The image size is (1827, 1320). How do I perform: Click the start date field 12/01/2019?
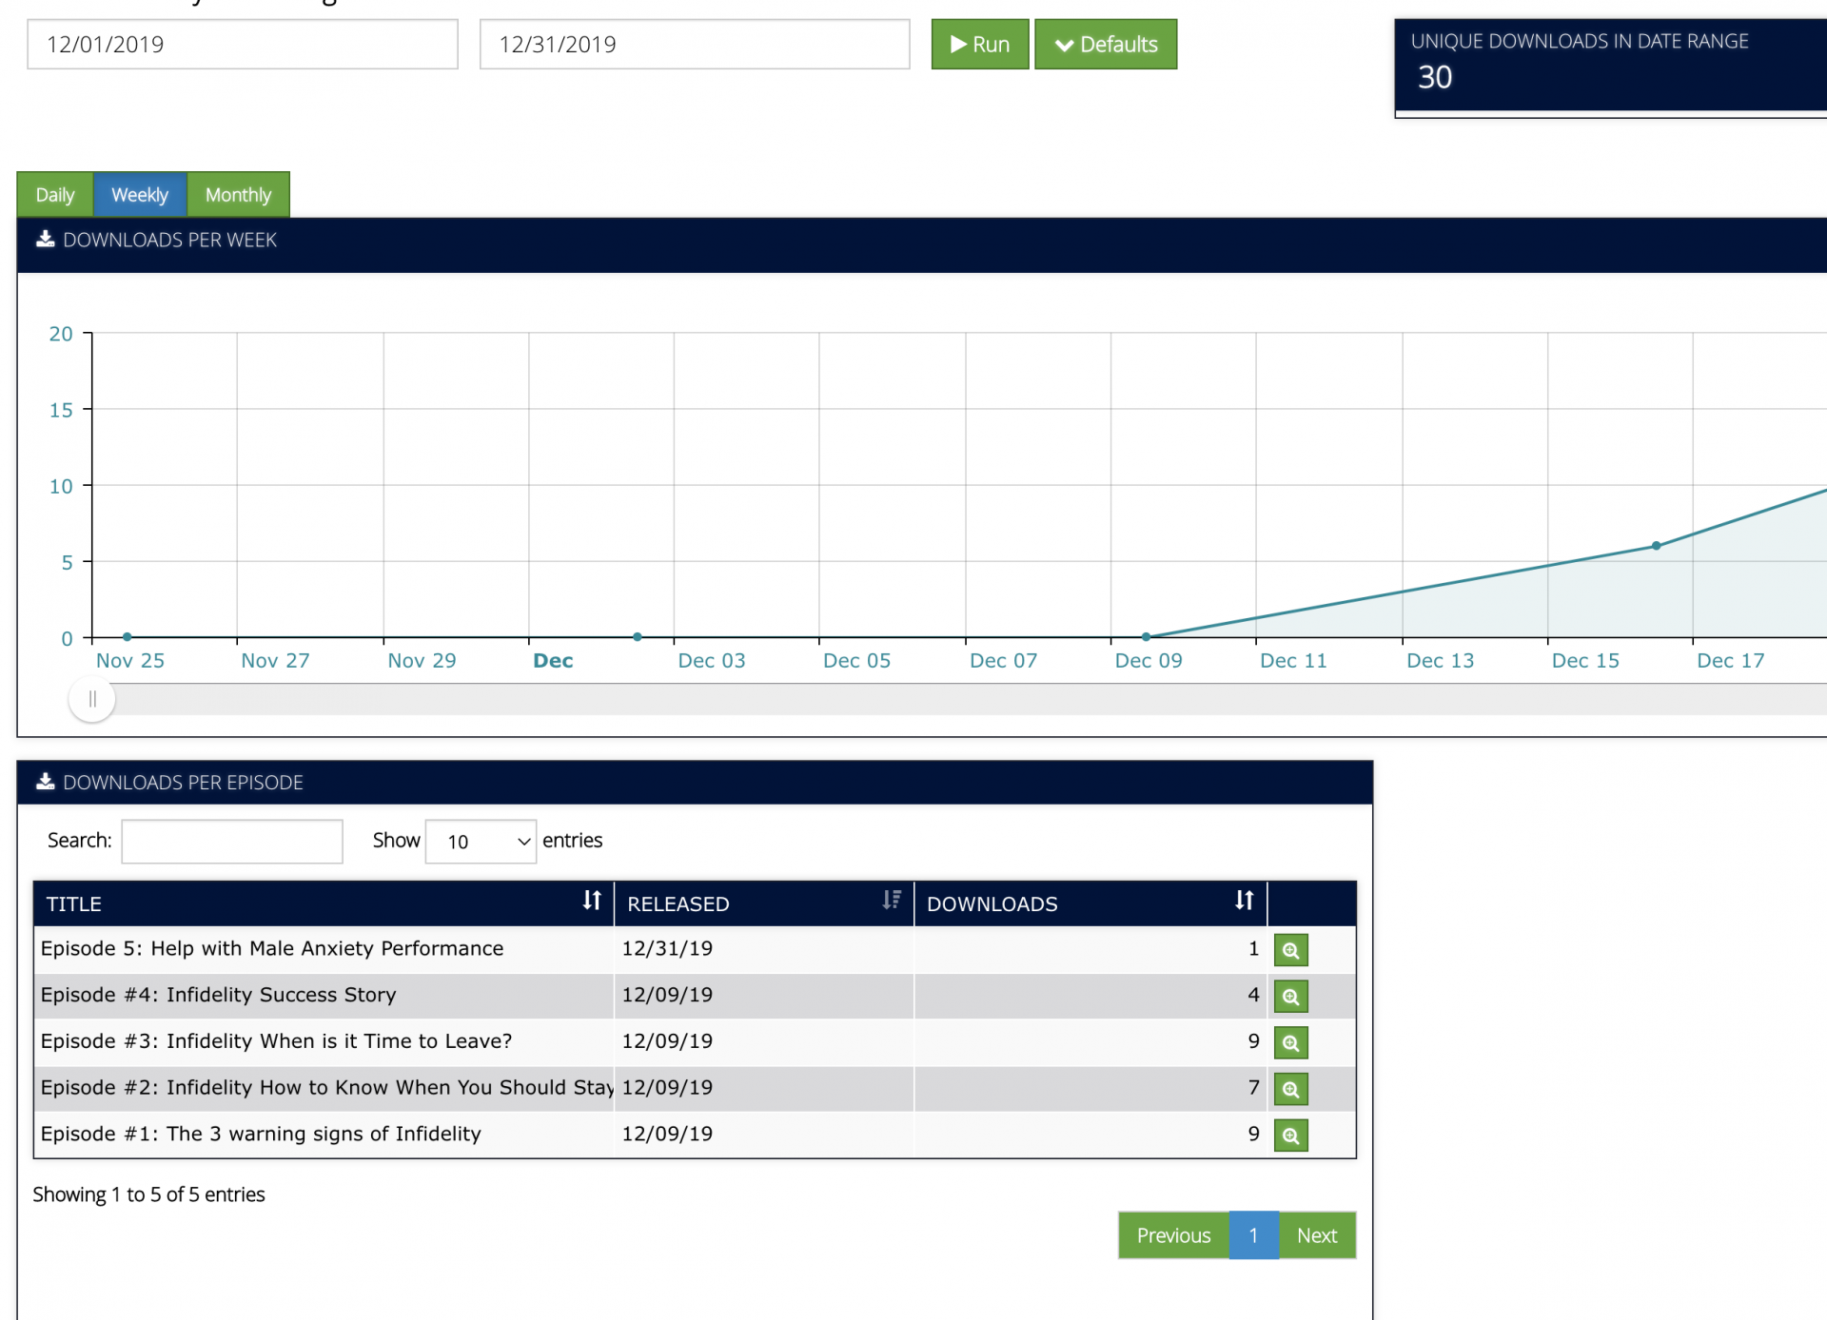[x=243, y=45]
